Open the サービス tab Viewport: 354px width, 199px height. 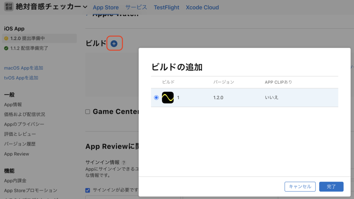136,8
